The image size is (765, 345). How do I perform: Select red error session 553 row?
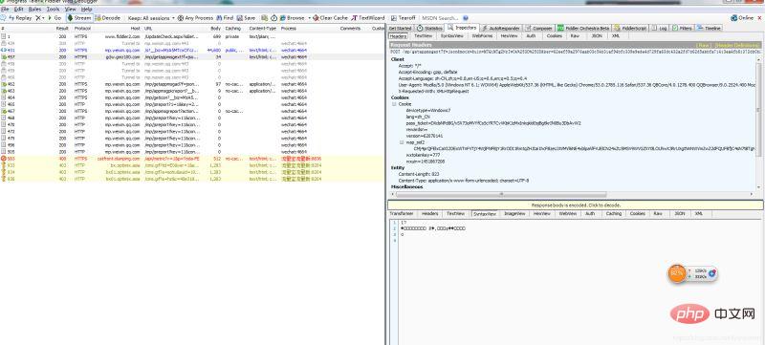click(192, 159)
